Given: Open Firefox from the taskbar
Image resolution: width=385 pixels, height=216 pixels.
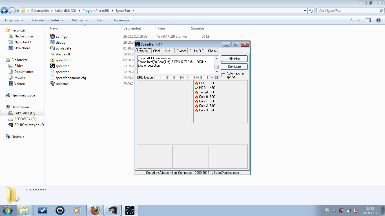Looking at the screenshot, I should [x=95, y=210].
